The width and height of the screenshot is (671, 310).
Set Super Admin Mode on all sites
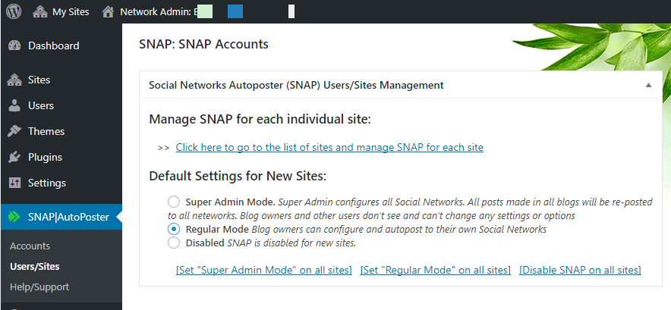[x=263, y=270]
